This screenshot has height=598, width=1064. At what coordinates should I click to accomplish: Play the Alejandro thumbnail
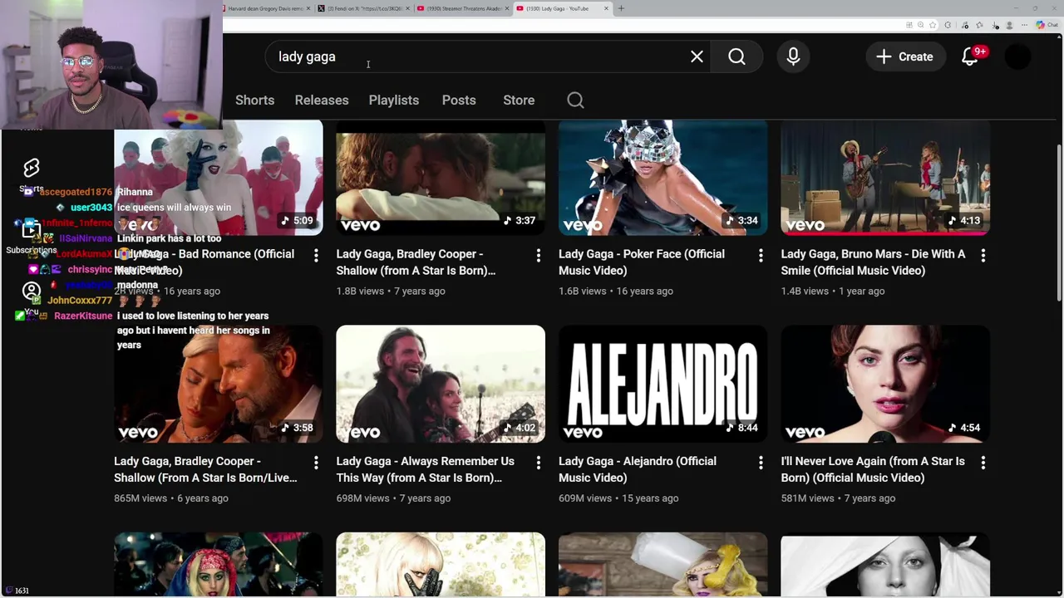pos(663,384)
